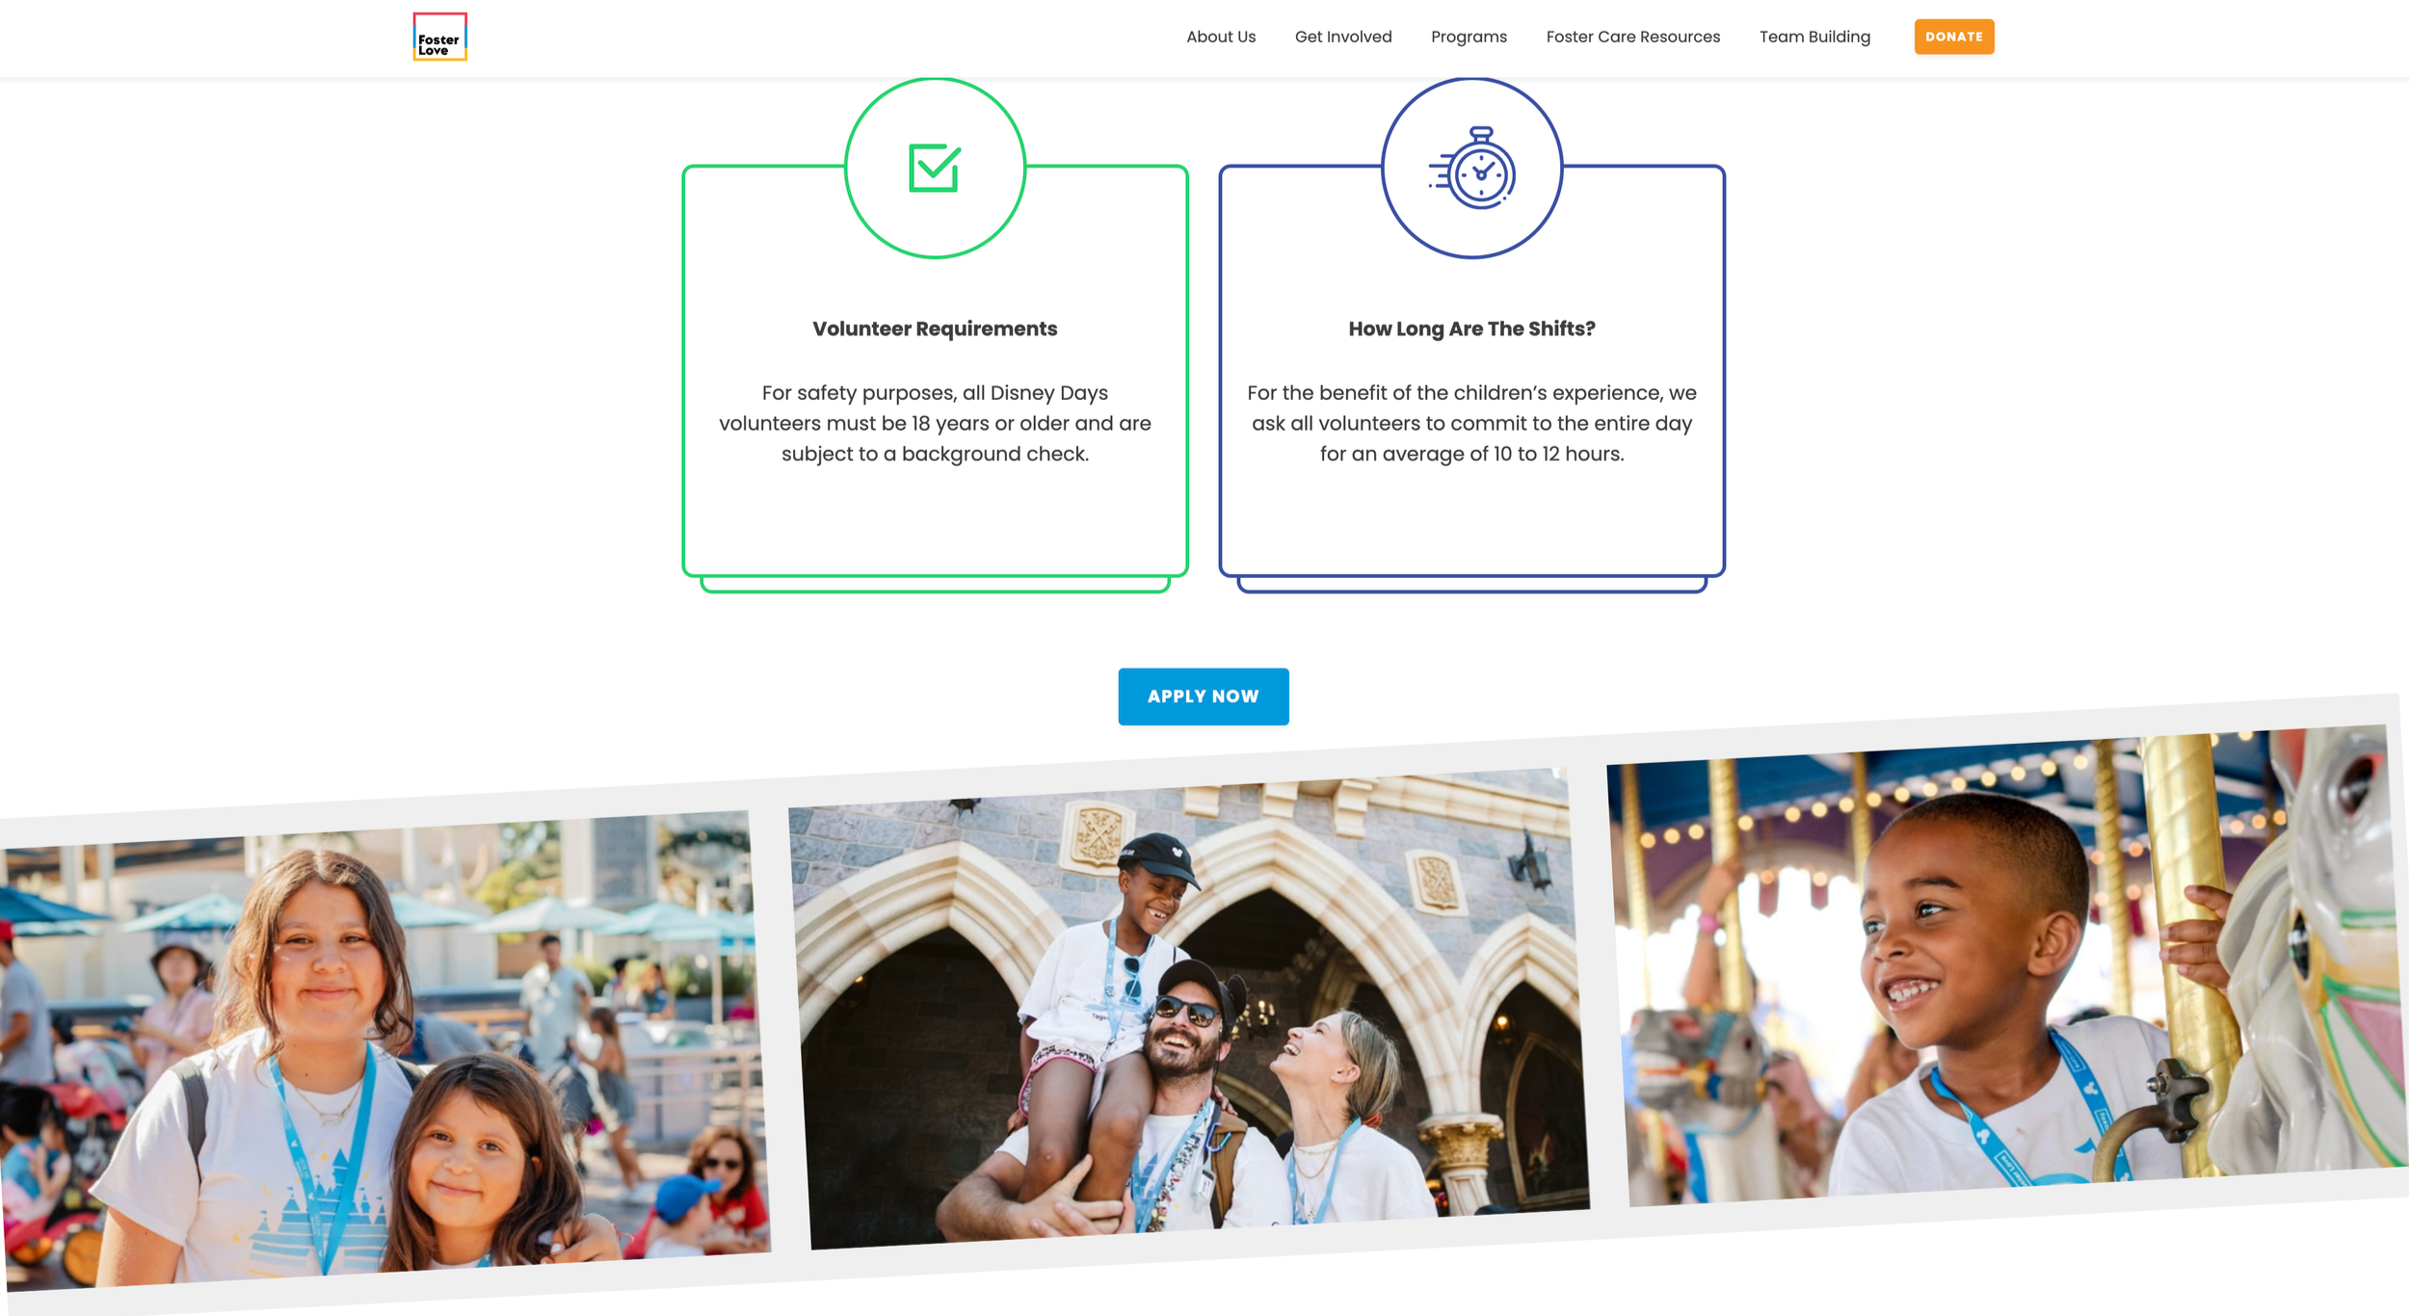The width and height of the screenshot is (2409, 1316).
Task: Open the Programs menu
Action: point(1468,37)
